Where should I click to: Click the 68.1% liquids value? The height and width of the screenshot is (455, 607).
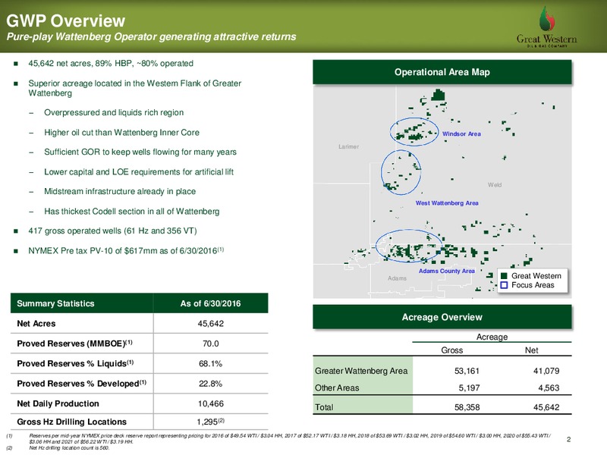point(211,364)
